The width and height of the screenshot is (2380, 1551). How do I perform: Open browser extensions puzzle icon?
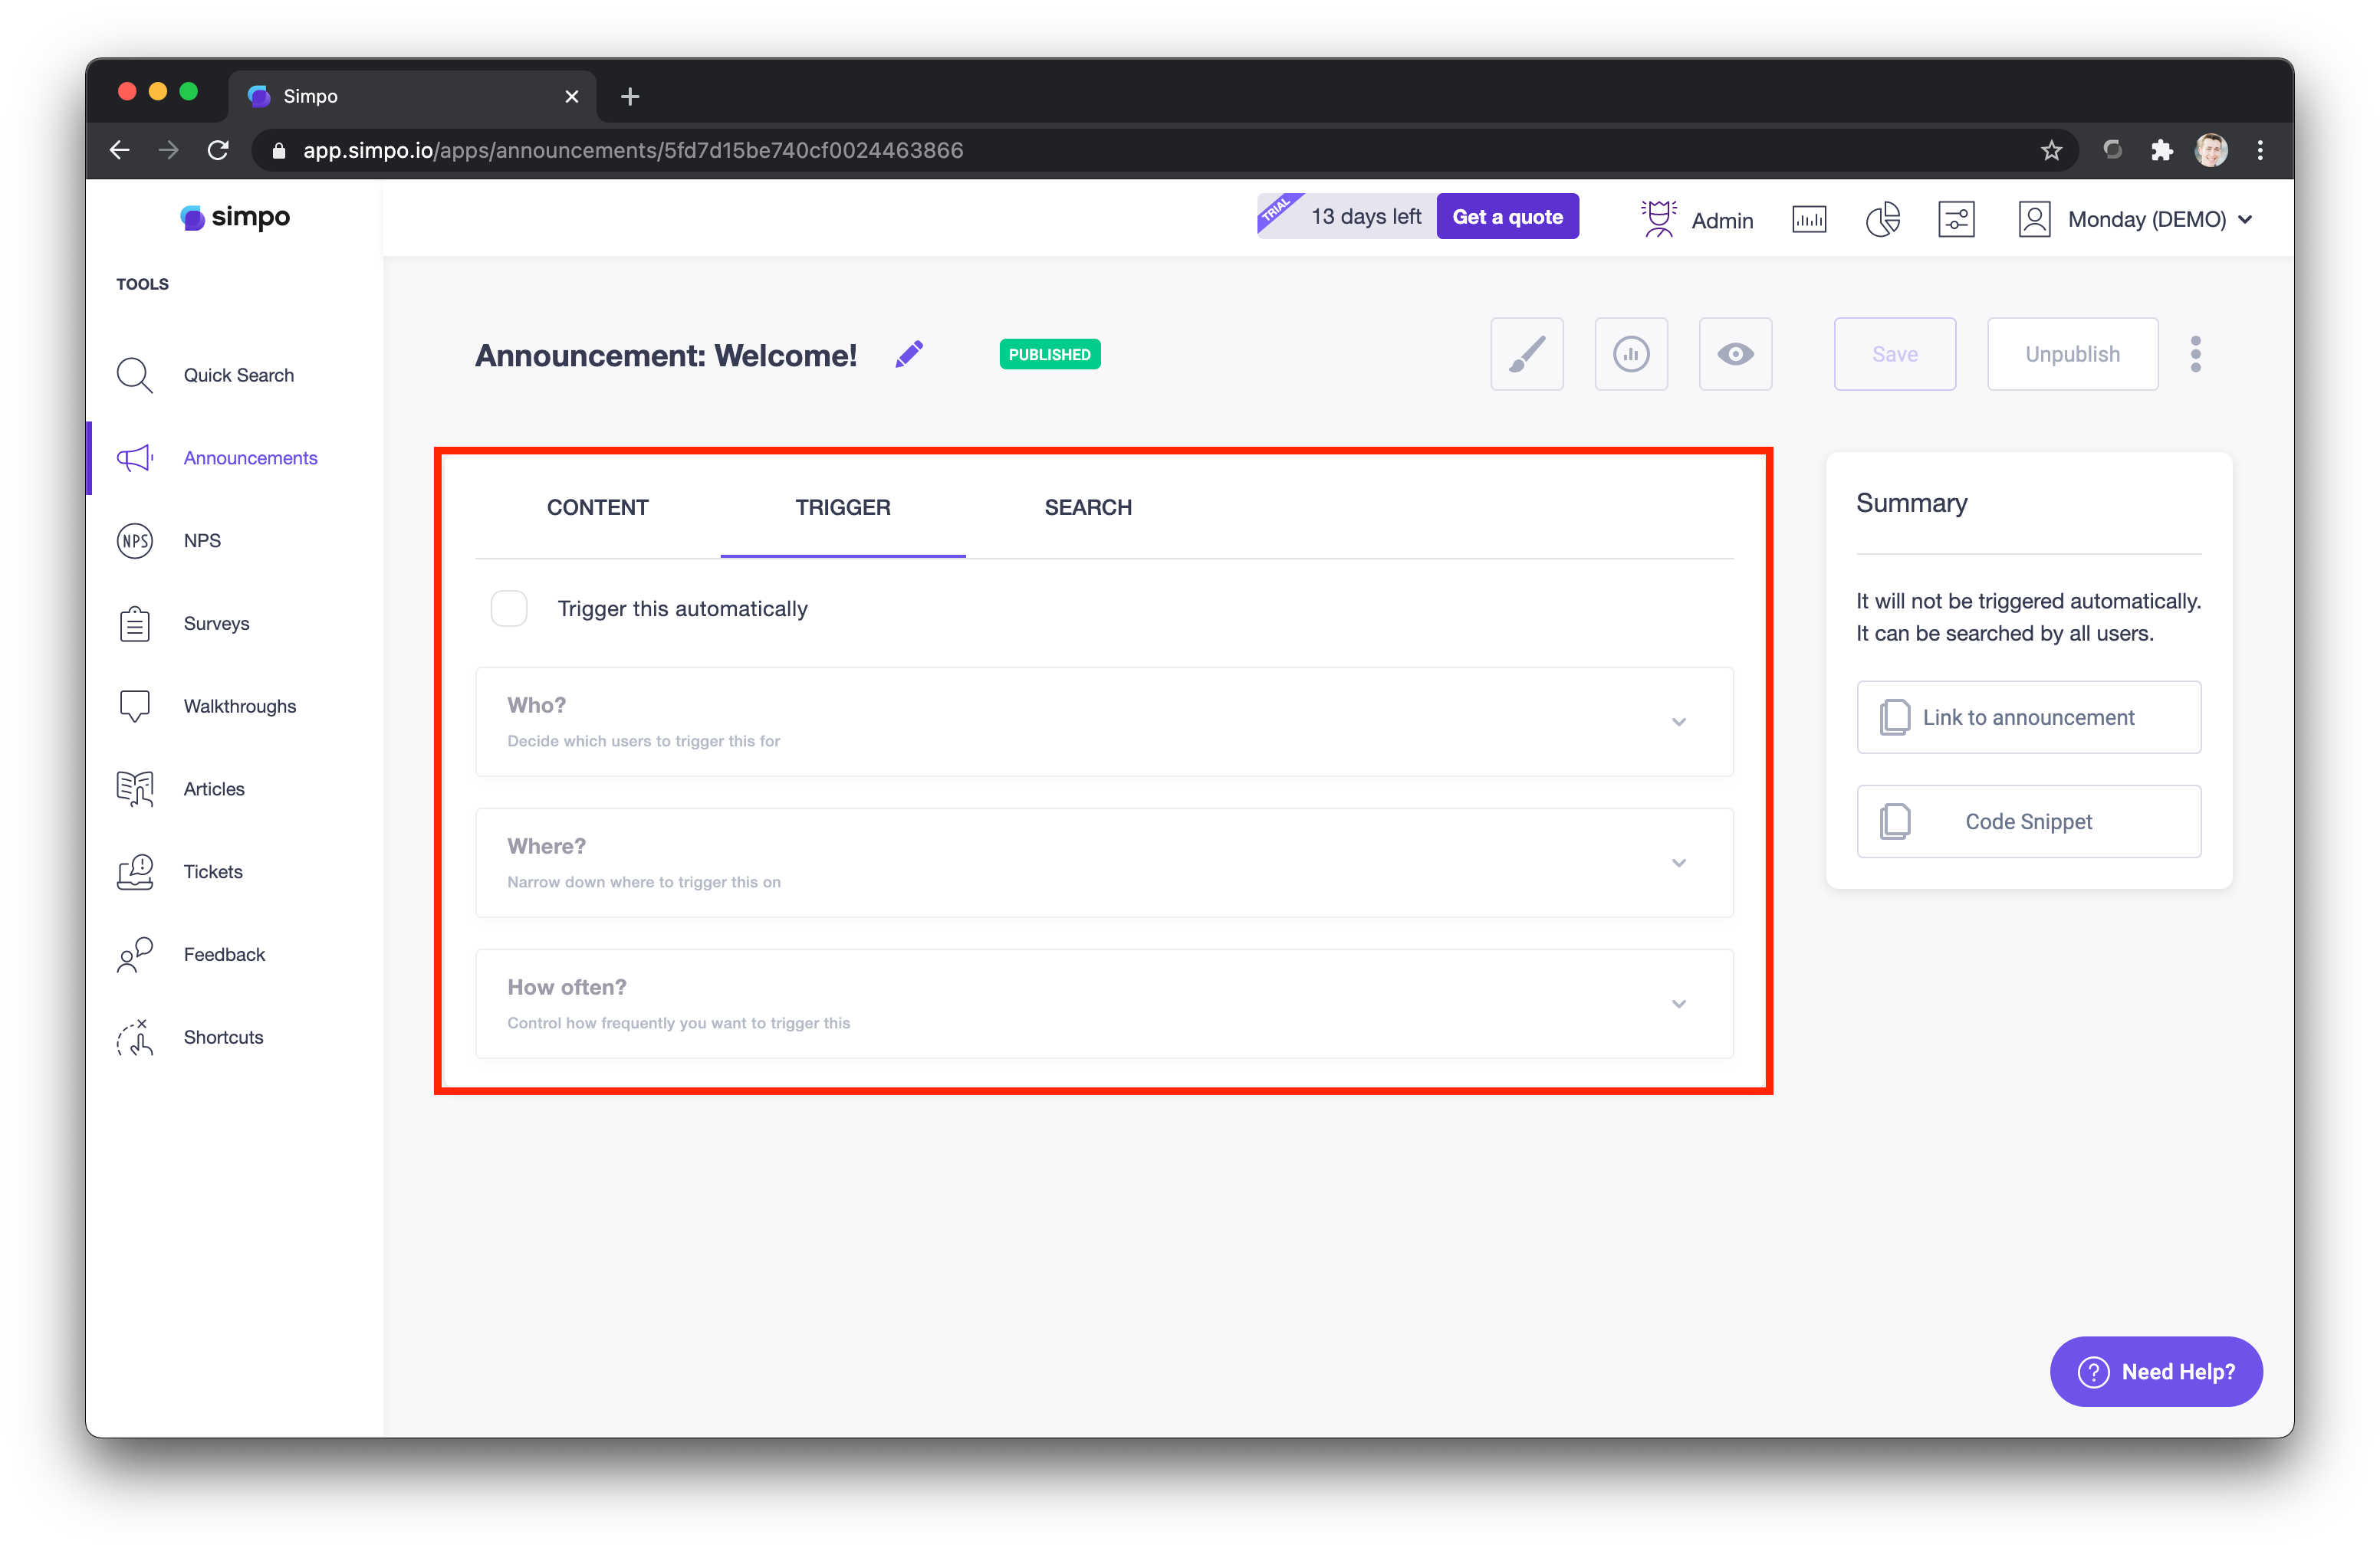(x=2161, y=150)
